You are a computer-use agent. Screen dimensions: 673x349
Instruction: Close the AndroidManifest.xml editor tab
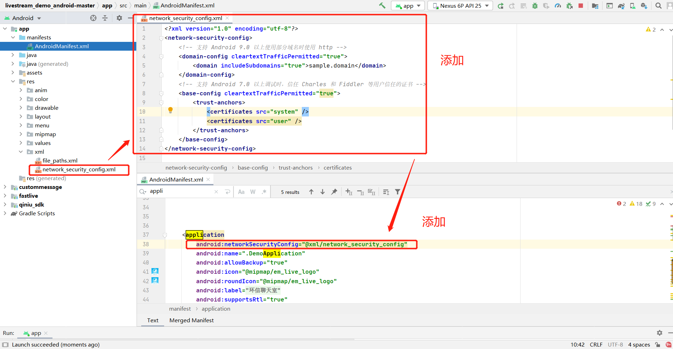[208, 179]
